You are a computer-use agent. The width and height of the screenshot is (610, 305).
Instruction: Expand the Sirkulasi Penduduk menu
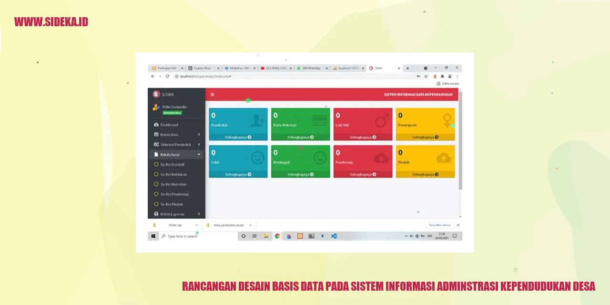click(176, 144)
